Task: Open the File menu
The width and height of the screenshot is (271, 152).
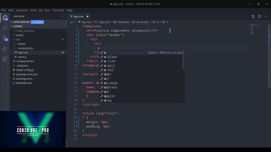Action: tap(3, 10)
